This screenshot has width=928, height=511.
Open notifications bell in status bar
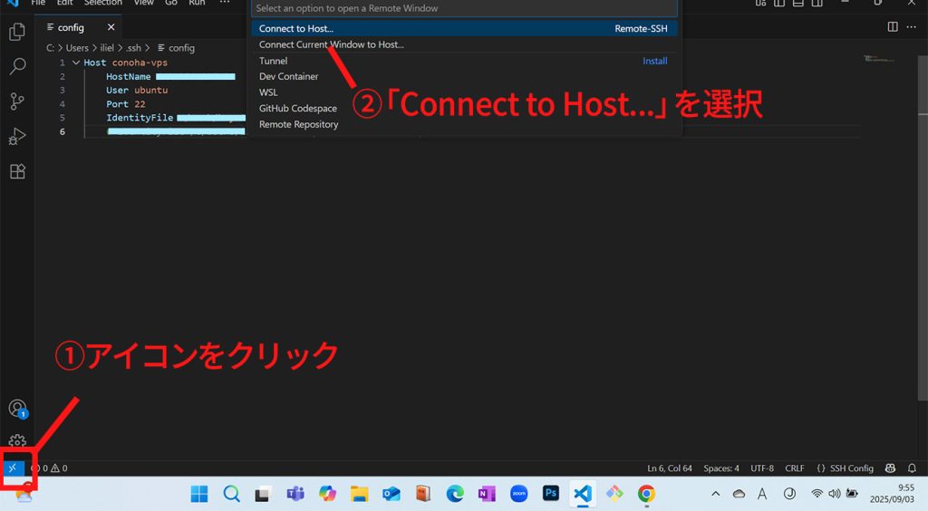912,468
